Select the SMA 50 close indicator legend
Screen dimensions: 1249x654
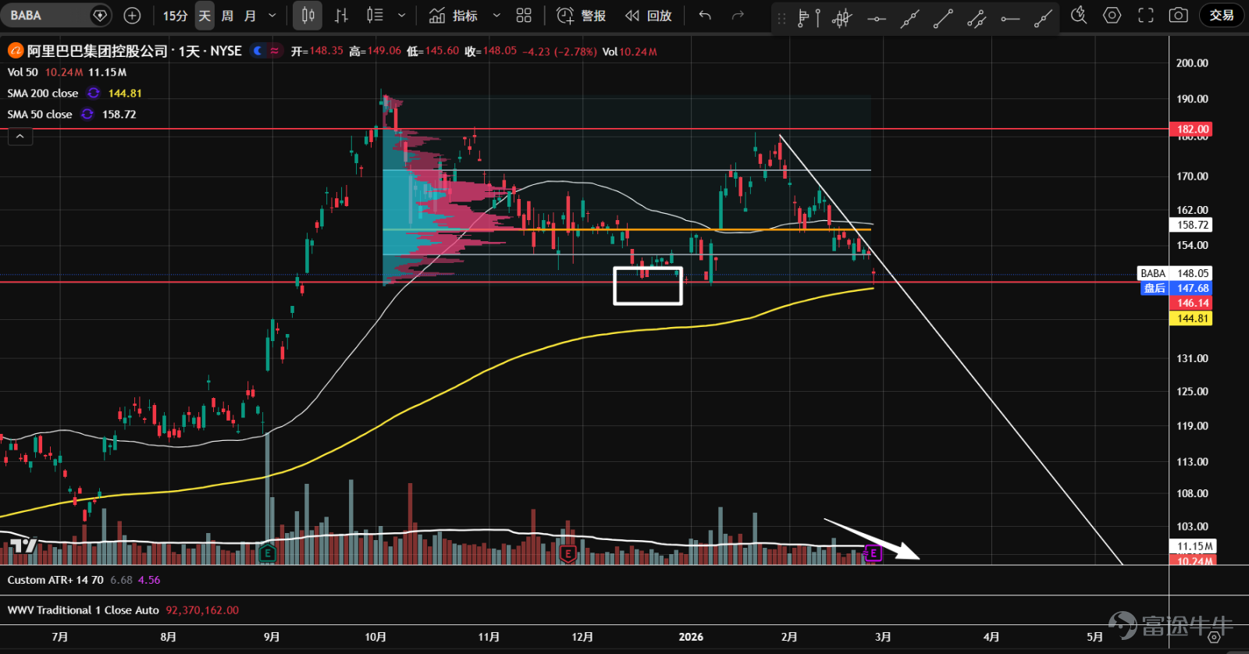[x=40, y=114]
